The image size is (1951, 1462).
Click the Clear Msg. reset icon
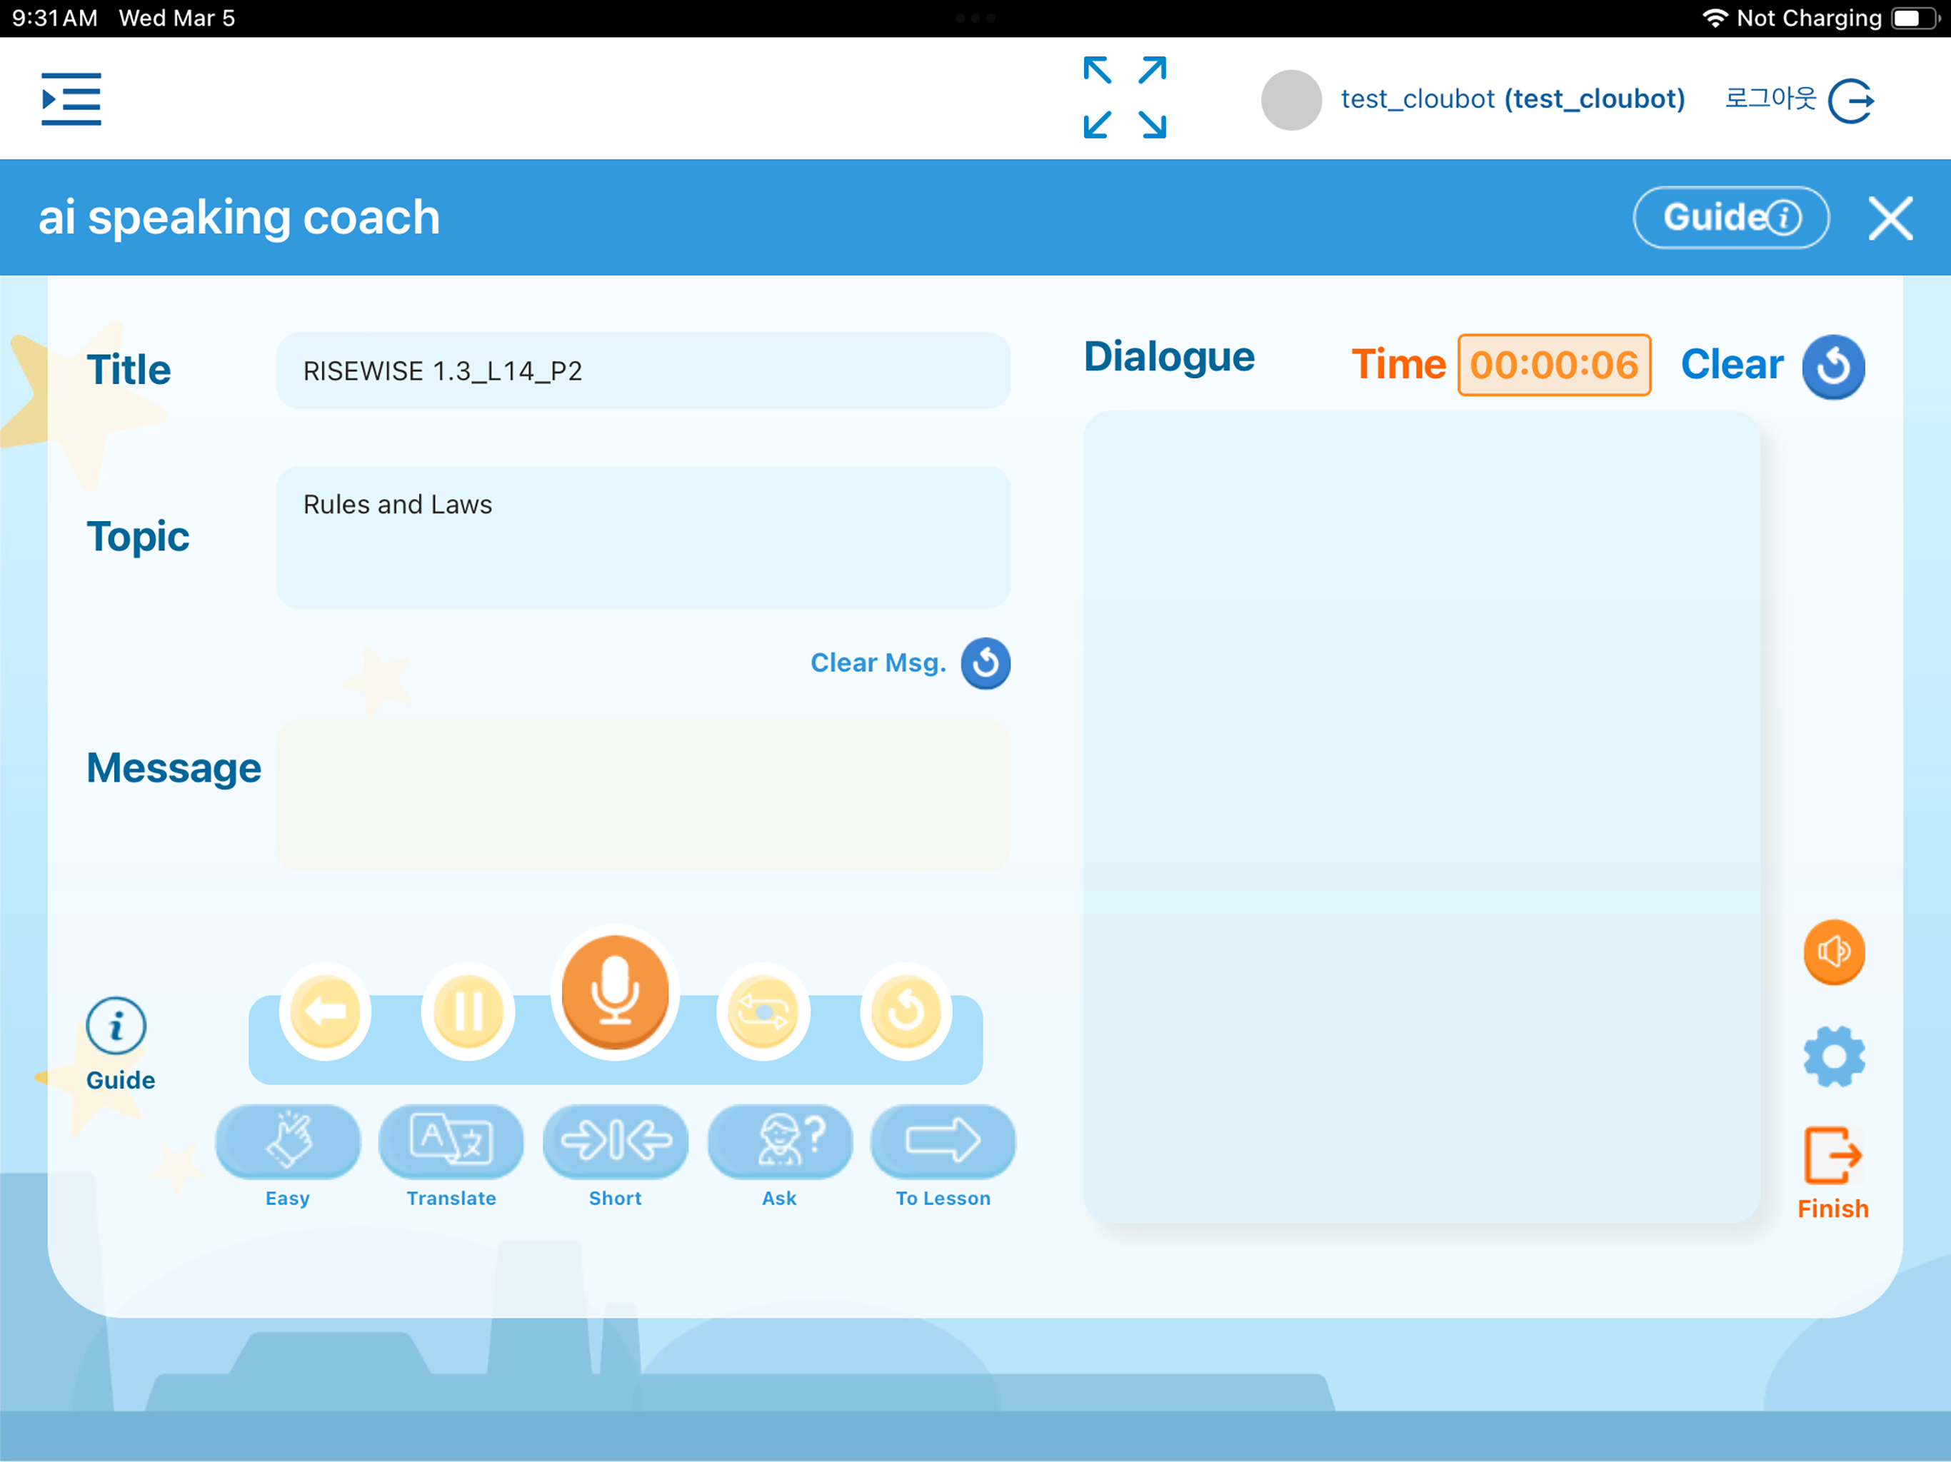click(x=985, y=662)
